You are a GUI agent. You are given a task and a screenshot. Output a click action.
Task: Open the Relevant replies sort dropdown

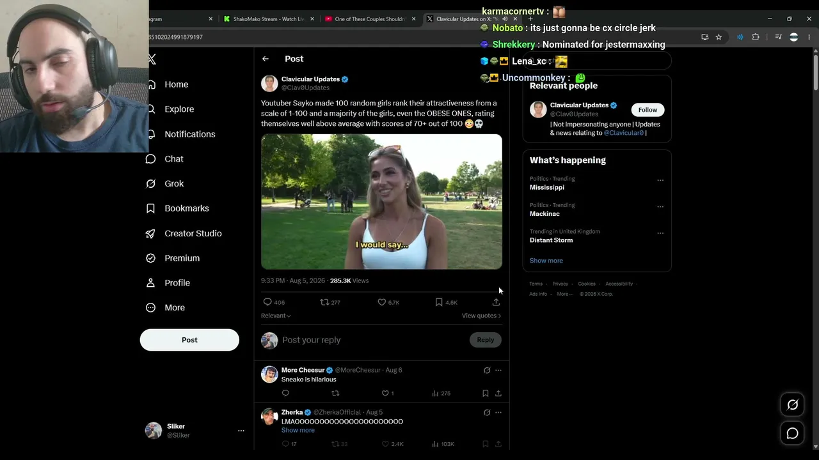pos(276,316)
